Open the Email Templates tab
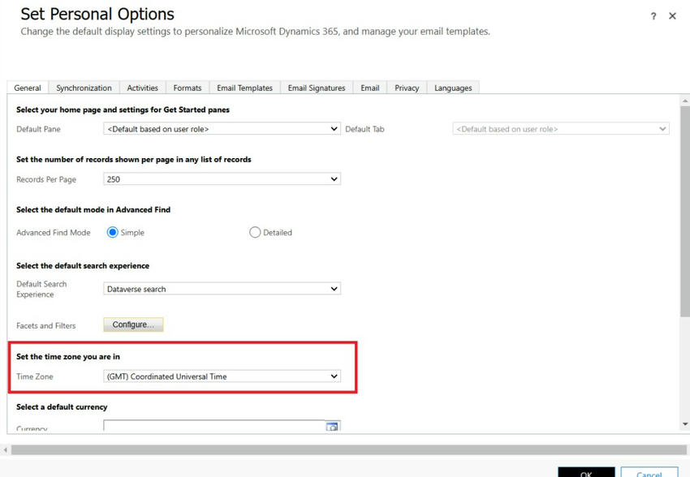This screenshot has width=690, height=477. [x=244, y=88]
